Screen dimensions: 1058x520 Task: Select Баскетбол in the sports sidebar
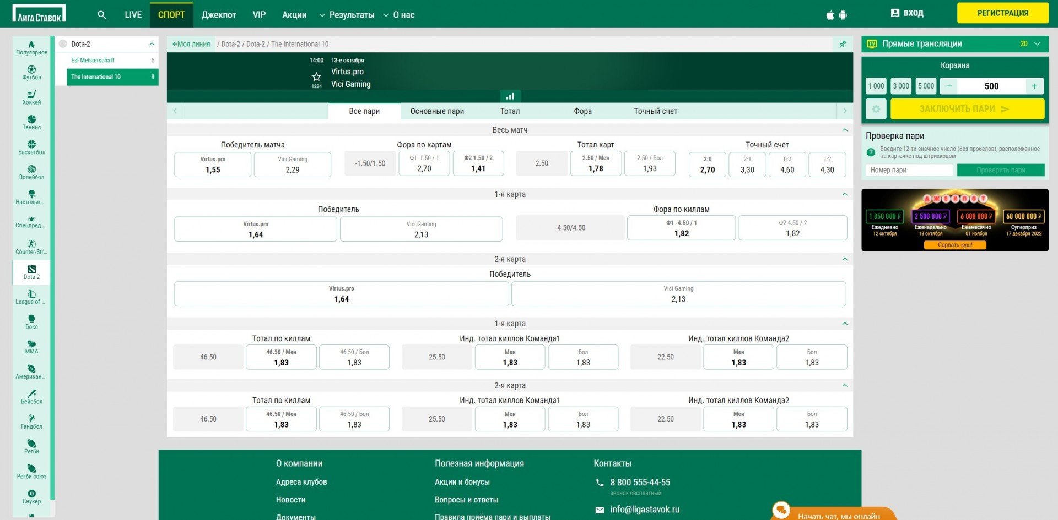31,147
